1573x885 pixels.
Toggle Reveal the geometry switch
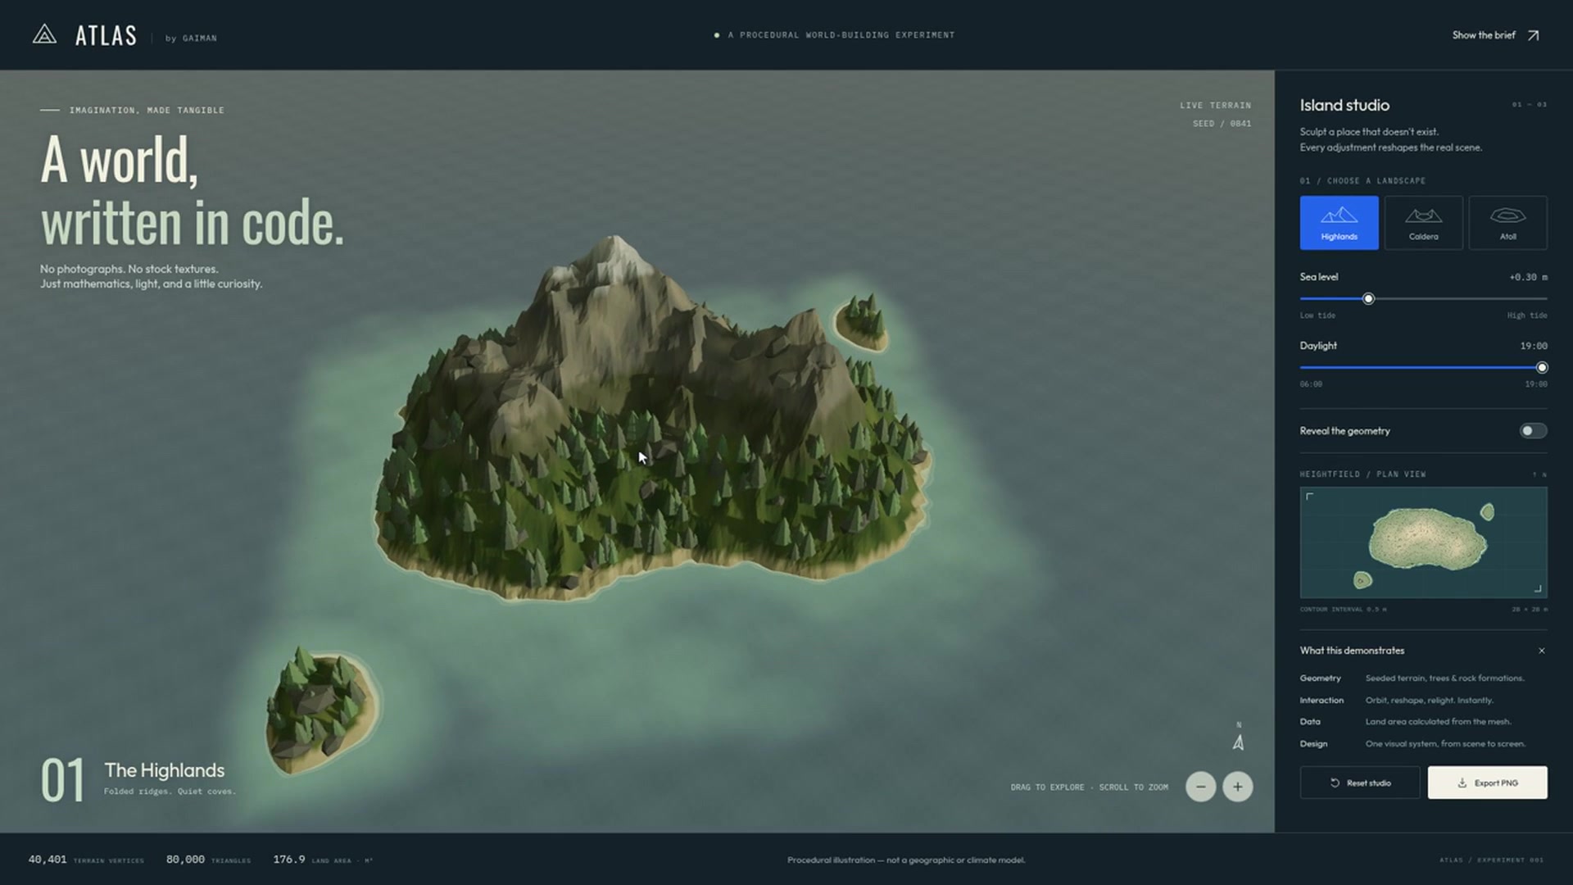pyautogui.click(x=1533, y=431)
